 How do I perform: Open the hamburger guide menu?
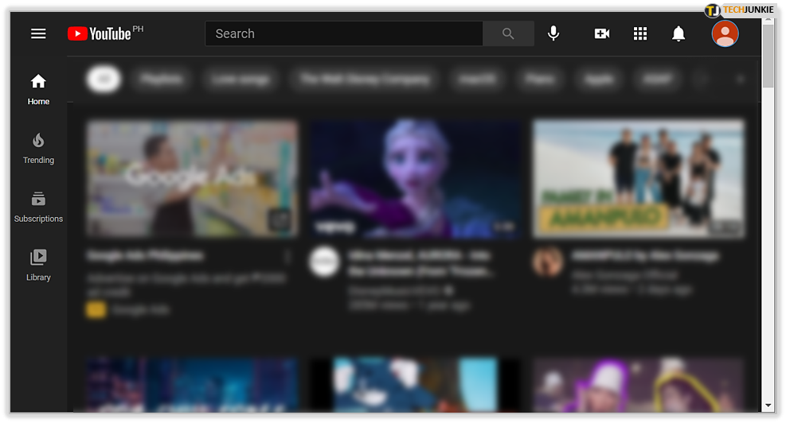coord(38,33)
